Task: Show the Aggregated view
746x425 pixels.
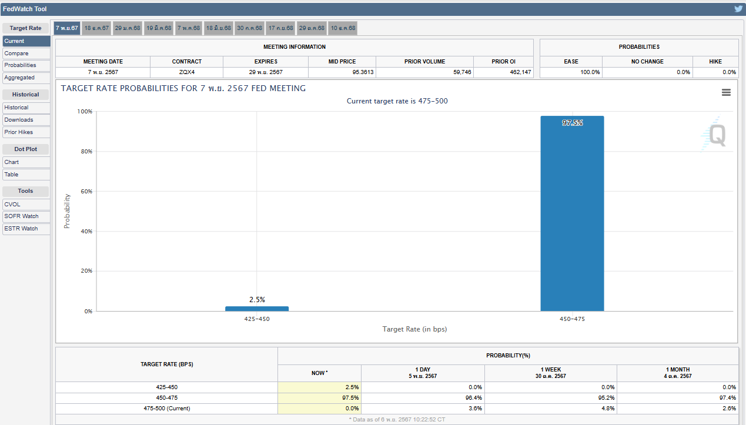Action: click(x=26, y=78)
